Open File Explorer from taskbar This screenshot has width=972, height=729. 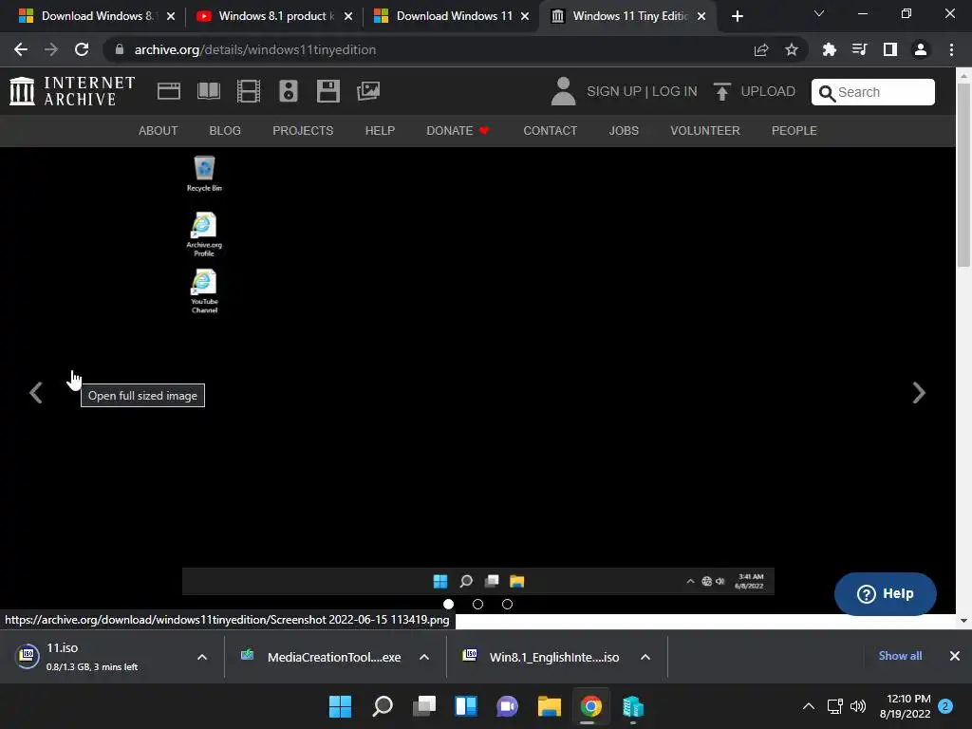coord(550,706)
